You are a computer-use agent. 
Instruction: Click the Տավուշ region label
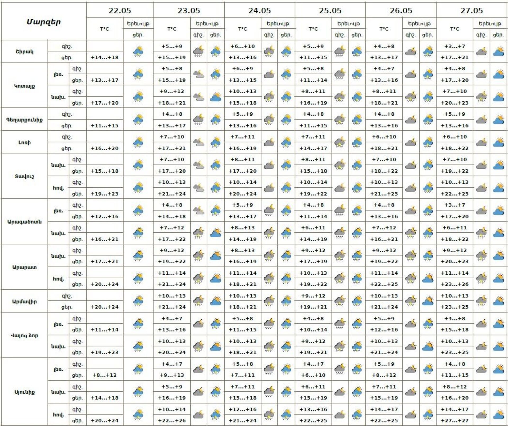point(24,176)
